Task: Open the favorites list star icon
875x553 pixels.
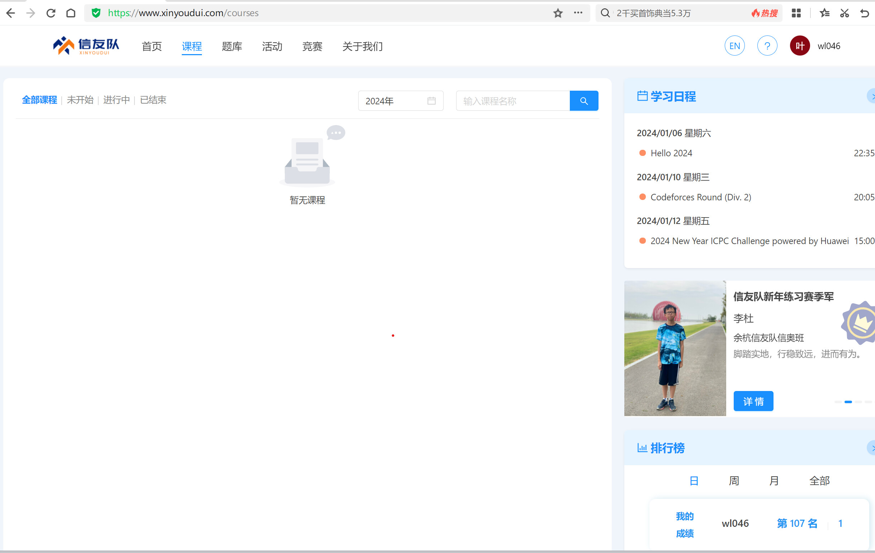Action: pyautogui.click(x=824, y=13)
